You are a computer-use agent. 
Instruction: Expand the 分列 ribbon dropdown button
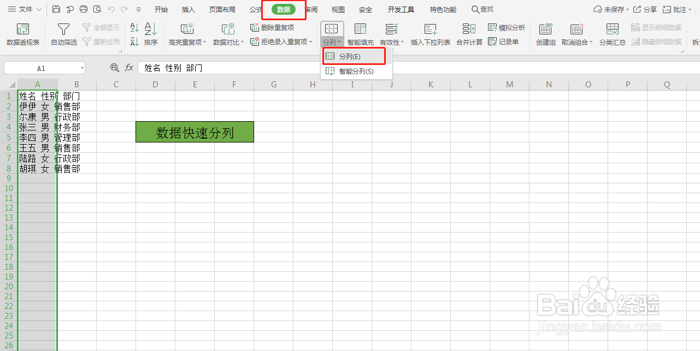[x=331, y=42]
